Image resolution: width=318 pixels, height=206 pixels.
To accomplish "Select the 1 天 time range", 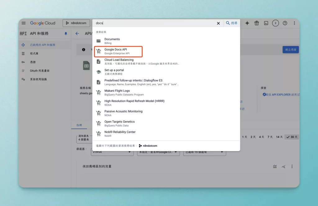I will click(244, 137).
